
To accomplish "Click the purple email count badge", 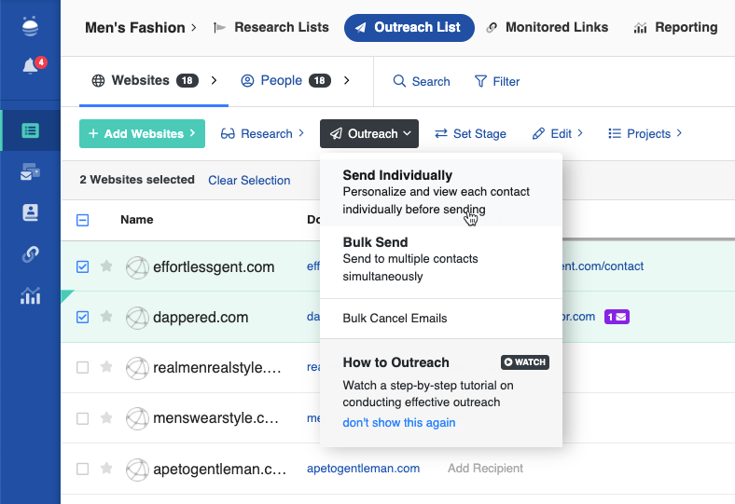I will (617, 317).
